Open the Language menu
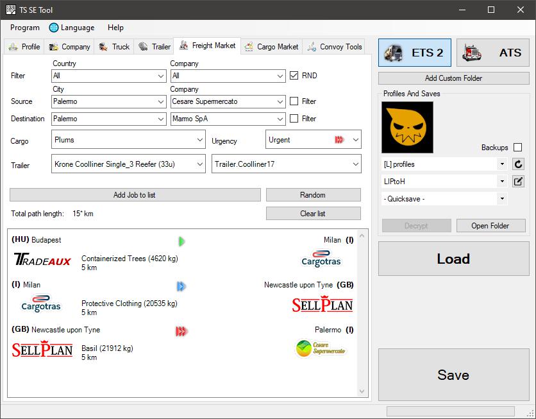The width and height of the screenshot is (536, 419). (72, 28)
